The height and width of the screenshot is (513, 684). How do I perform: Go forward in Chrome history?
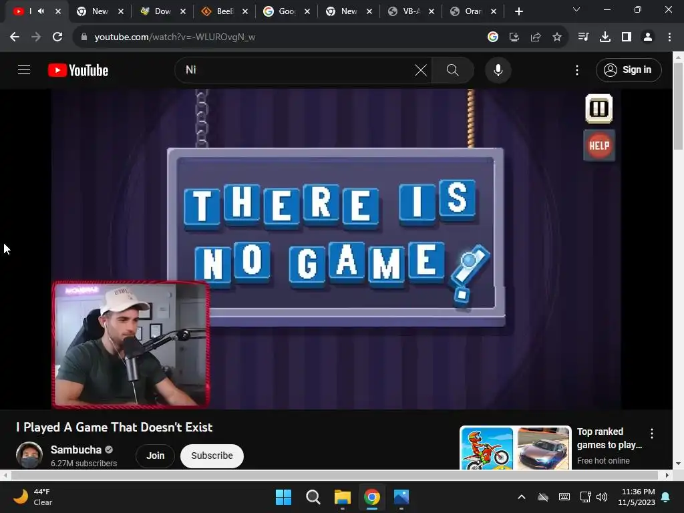pos(36,37)
